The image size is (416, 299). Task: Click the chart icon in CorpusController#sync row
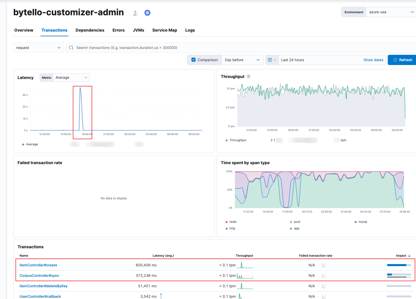point(324,276)
